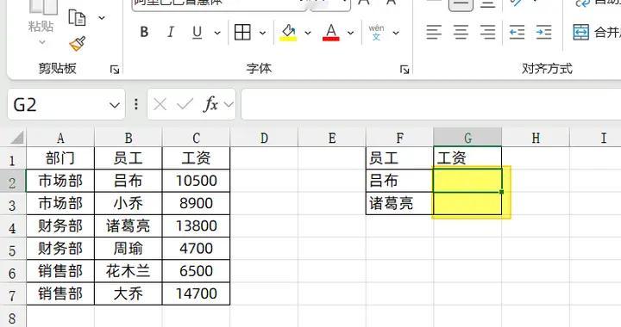The width and height of the screenshot is (621, 327).
Task: Select yellow cell G3 beside 诸葛亮
Action: pyautogui.click(x=467, y=203)
